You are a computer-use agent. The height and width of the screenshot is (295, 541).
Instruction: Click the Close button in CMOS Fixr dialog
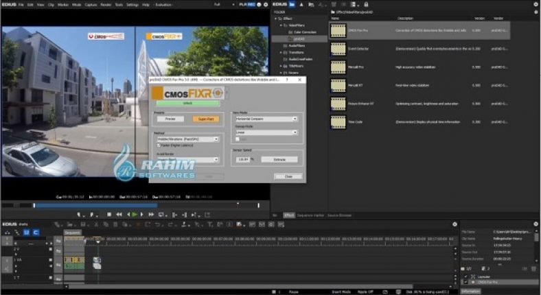coord(288,176)
